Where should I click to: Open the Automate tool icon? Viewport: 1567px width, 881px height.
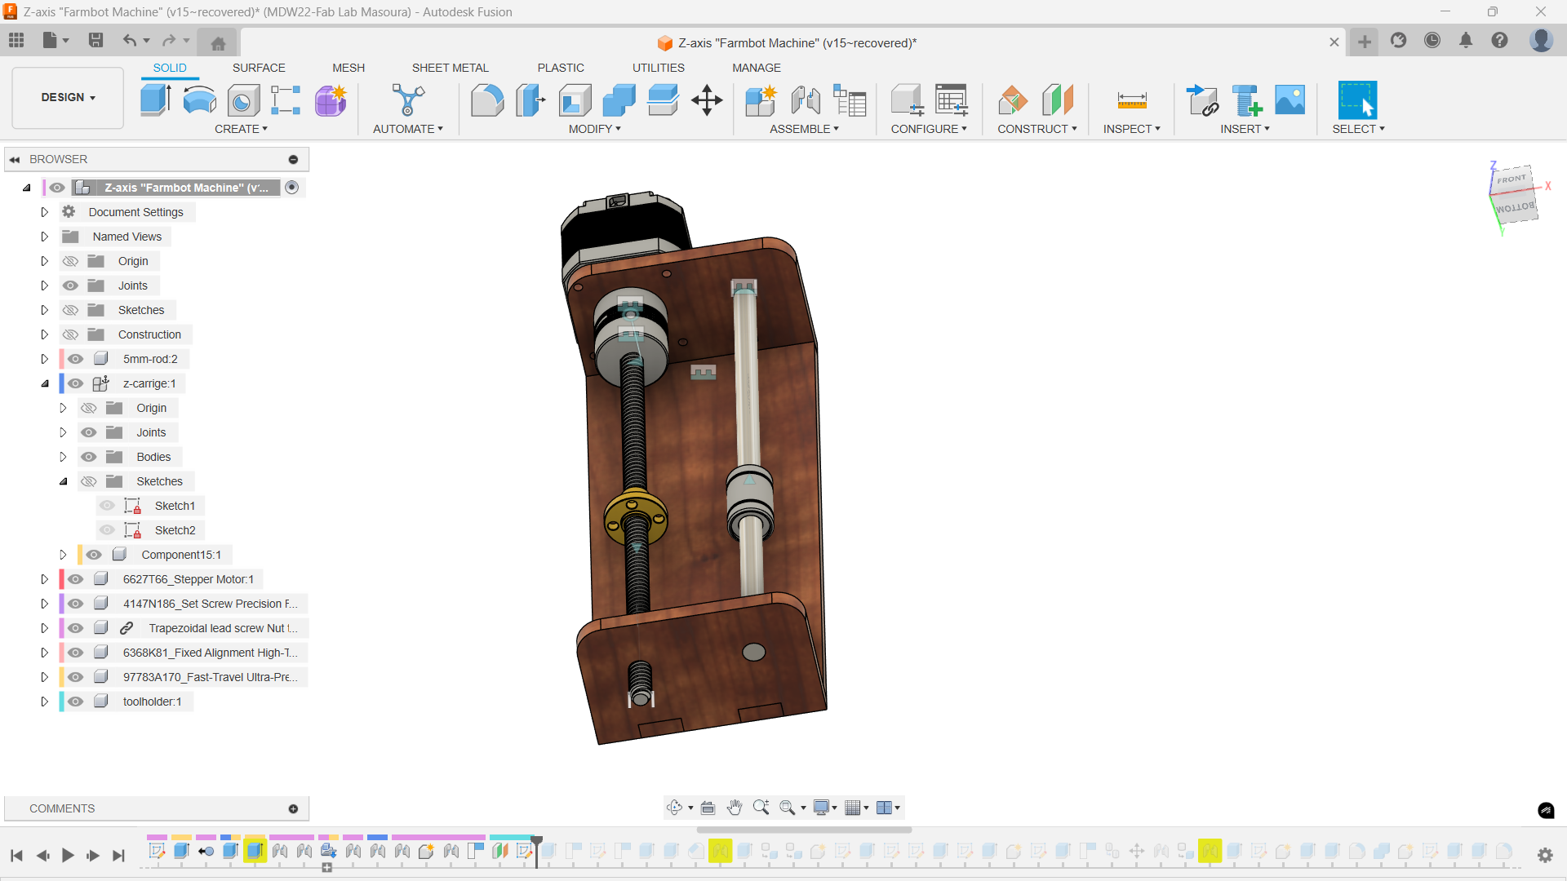(x=408, y=100)
